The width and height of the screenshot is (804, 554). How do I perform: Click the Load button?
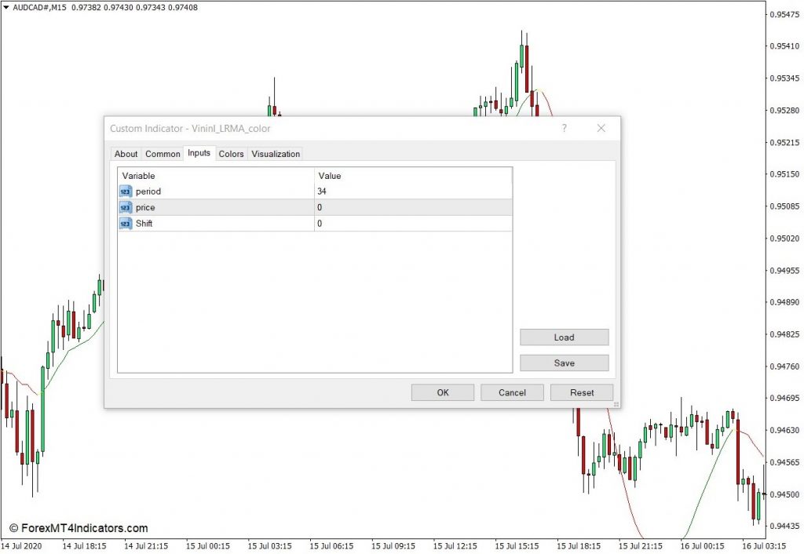tap(564, 337)
